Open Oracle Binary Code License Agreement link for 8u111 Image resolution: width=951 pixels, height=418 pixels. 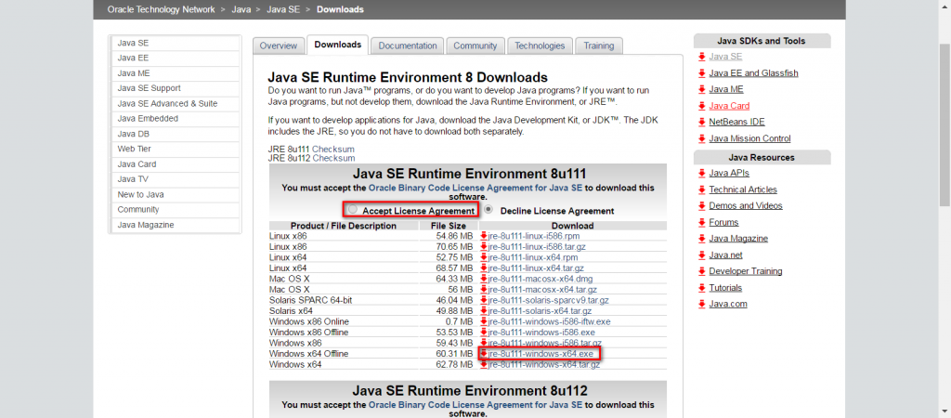tap(475, 188)
